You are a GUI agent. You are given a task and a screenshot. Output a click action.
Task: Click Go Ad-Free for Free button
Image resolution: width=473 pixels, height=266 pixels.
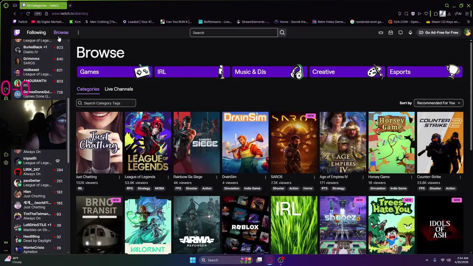click(439, 33)
